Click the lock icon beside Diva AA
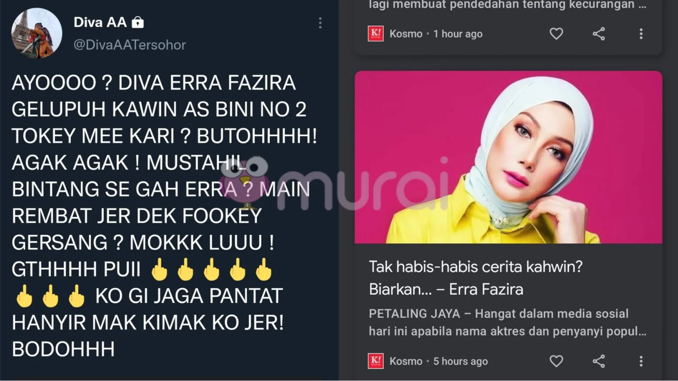Image resolution: width=678 pixels, height=381 pixels. coord(138,22)
